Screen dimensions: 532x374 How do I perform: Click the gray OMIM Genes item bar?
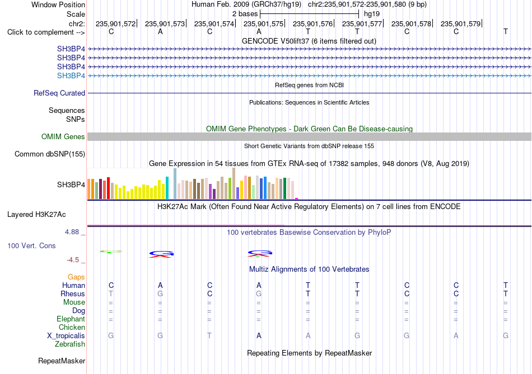click(x=309, y=136)
